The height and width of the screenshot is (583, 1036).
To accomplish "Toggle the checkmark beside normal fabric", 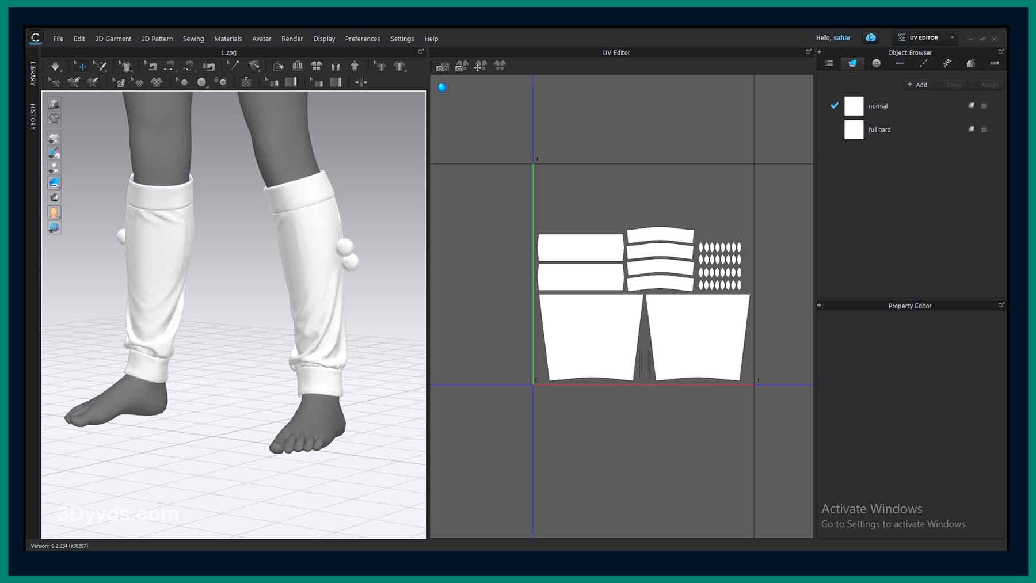I will coord(834,106).
